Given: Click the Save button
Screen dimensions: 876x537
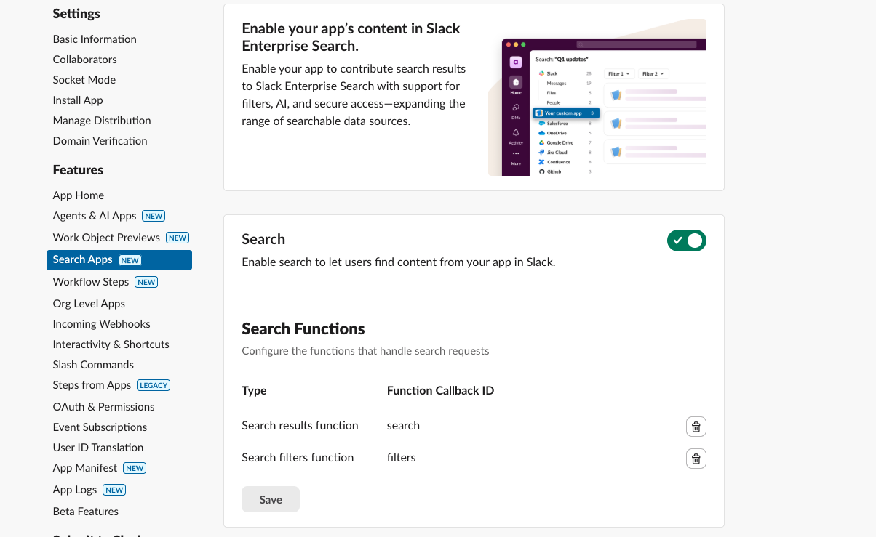Looking at the screenshot, I should [270, 499].
